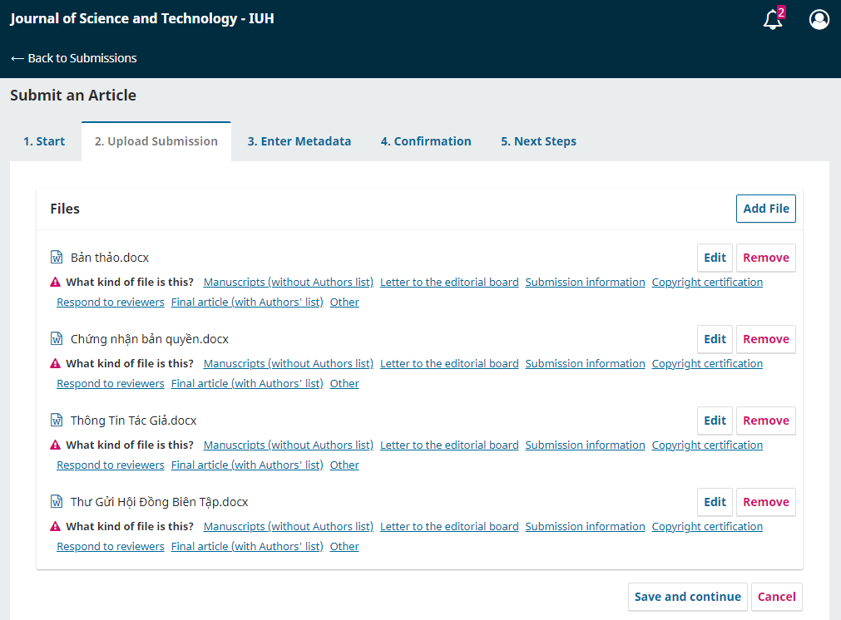Image resolution: width=841 pixels, height=620 pixels.
Task: Remove the Chứng nhận bản quyền.docx file
Action: click(x=766, y=339)
